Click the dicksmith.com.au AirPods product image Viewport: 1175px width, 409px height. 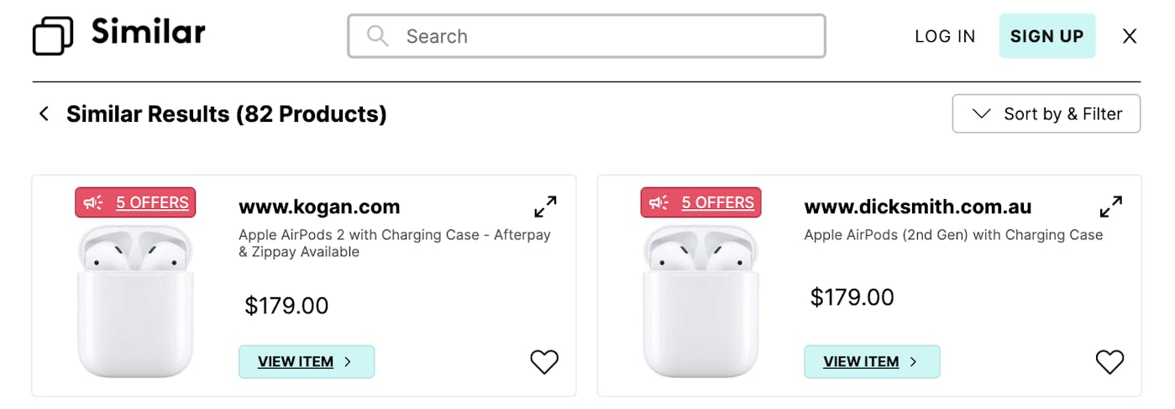click(x=700, y=302)
